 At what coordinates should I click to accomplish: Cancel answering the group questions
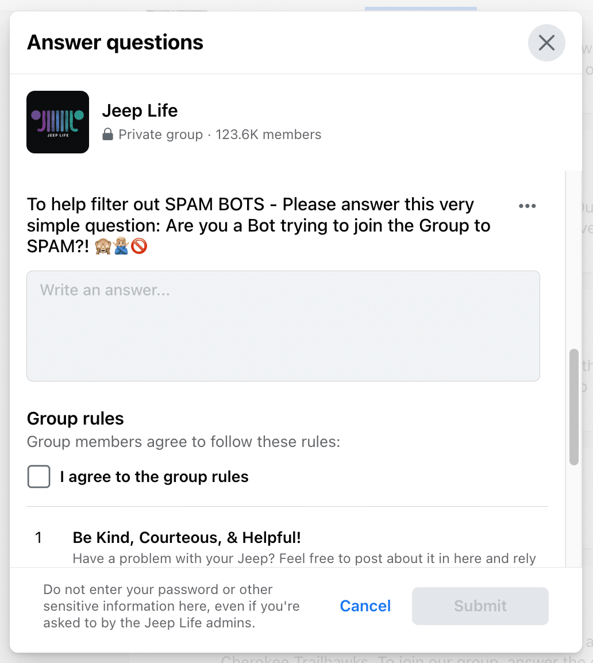pos(365,606)
